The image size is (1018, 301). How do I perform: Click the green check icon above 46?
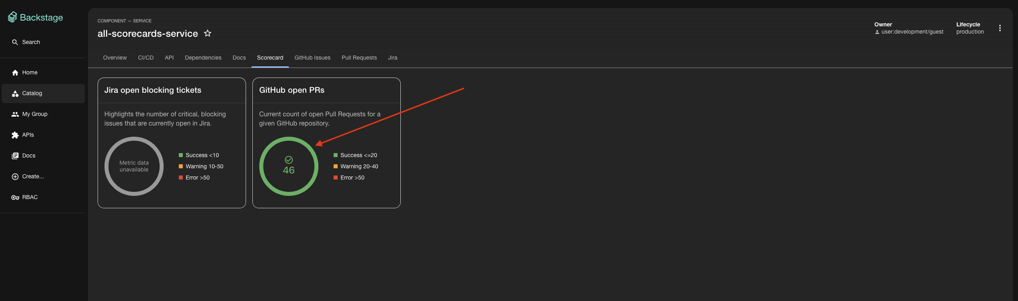289,160
